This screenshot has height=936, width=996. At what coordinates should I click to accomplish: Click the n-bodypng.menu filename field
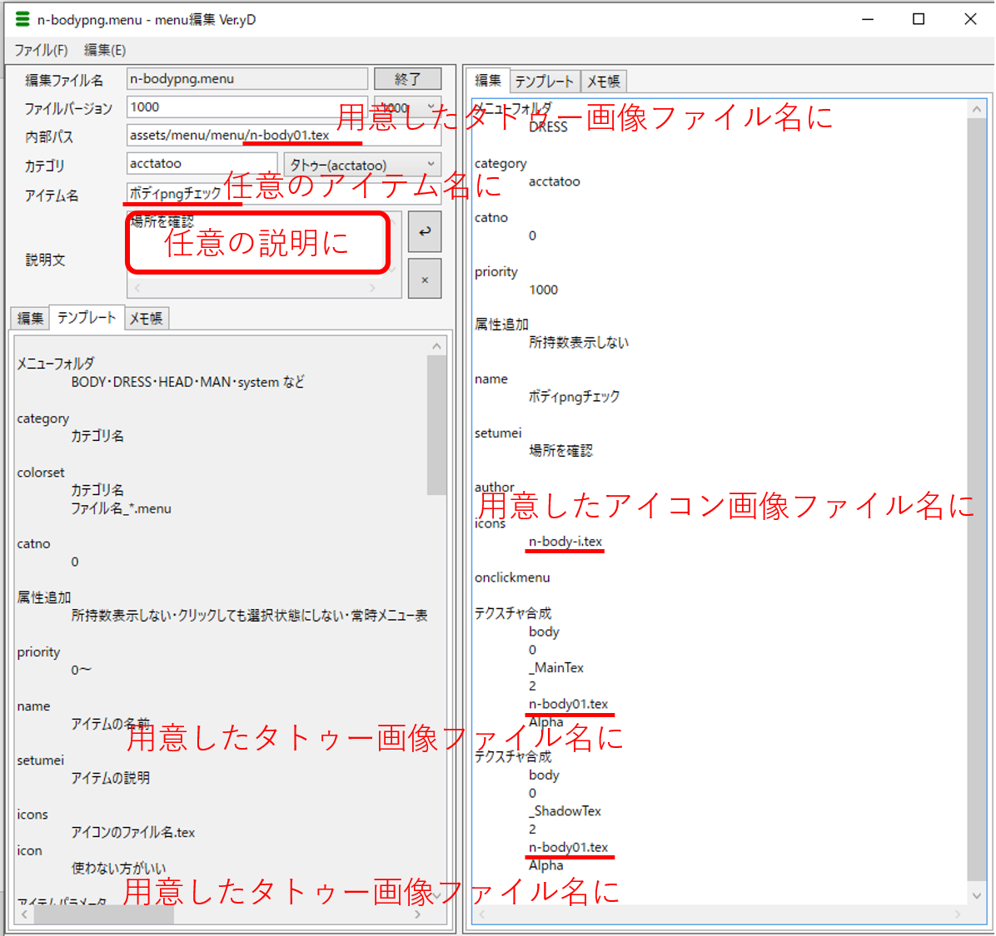[x=247, y=78]
